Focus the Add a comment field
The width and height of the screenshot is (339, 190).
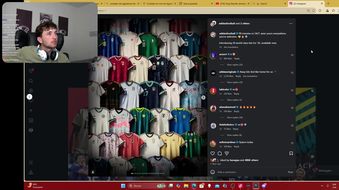tap(252, 172)
